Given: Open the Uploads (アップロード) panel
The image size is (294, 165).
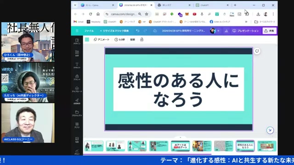Looking at the screenshot, I should point(77,89).
